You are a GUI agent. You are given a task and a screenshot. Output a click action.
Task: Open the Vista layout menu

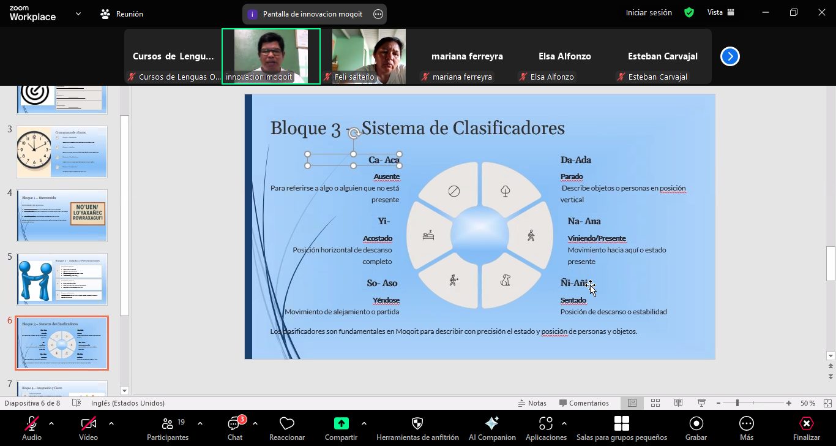[x=720, y=13]
